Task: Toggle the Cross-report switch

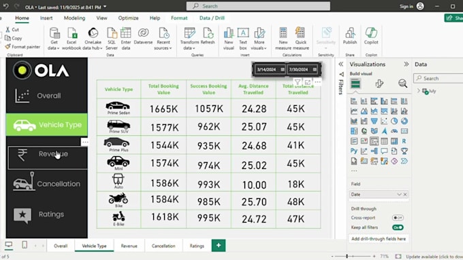Action: (x=398, y=218)
